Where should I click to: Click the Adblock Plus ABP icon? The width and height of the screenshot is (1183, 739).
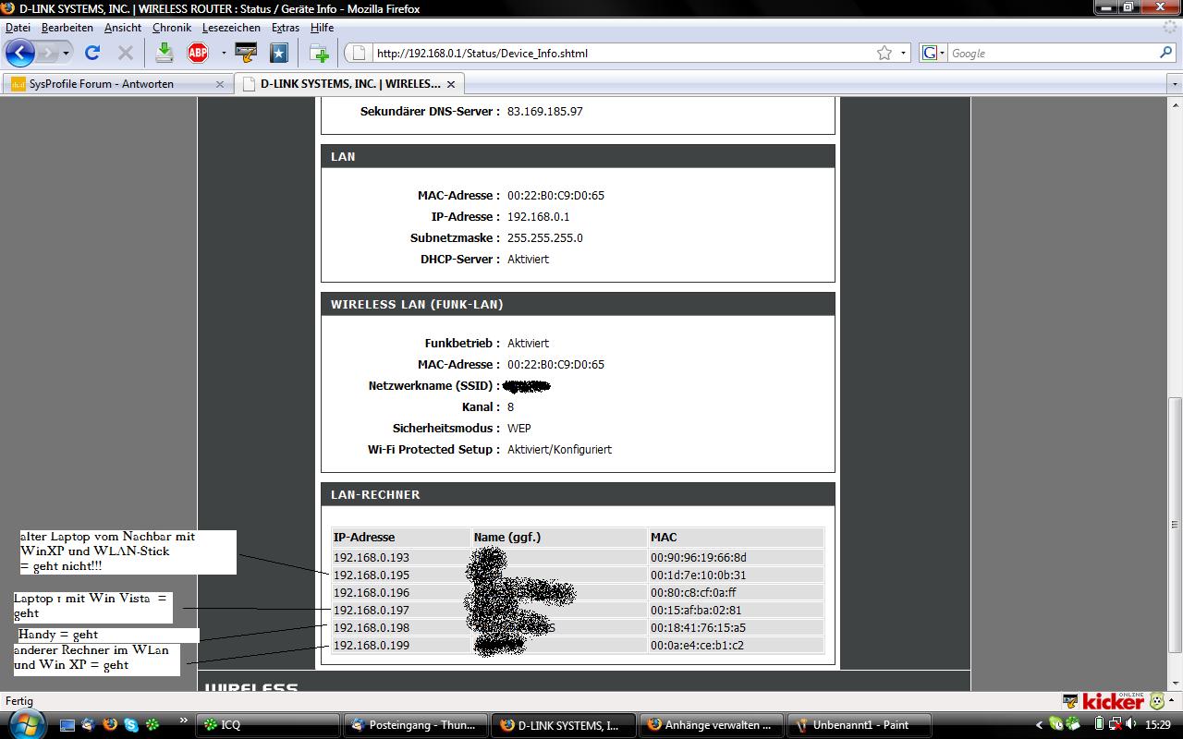(x=198, y=53)
